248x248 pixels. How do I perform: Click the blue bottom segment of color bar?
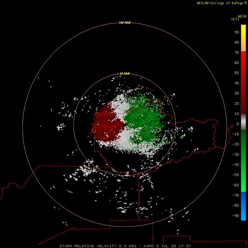pyautogui.click(x=243, y=206)
